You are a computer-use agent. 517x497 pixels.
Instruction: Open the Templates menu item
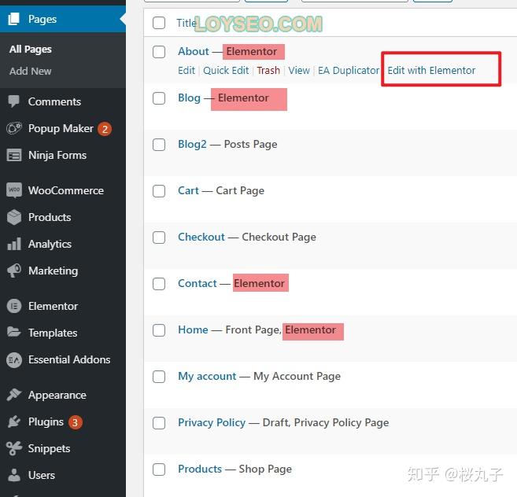53,333
